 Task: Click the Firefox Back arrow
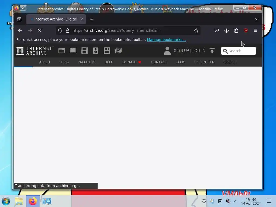click(x=20, y=31)
